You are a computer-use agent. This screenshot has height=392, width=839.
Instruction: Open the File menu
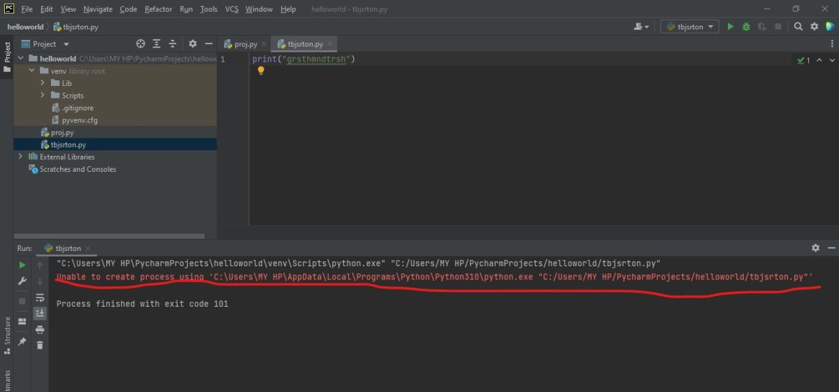27,9
